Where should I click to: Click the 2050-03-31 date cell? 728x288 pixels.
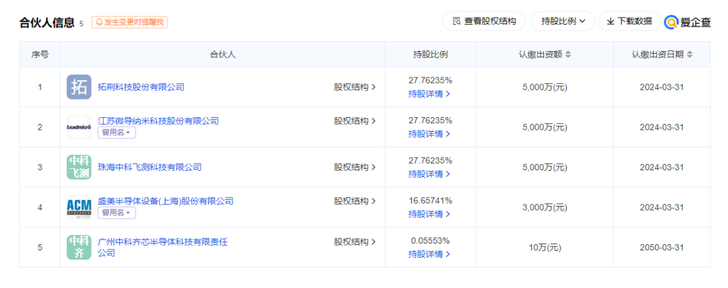coord(662,248)
